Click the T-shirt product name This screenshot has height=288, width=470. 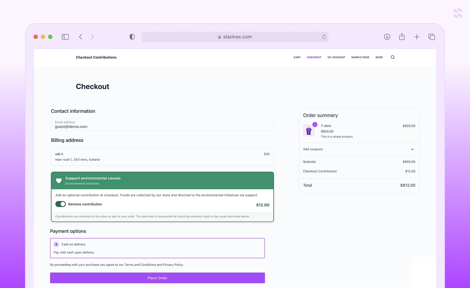pos(326,126)
